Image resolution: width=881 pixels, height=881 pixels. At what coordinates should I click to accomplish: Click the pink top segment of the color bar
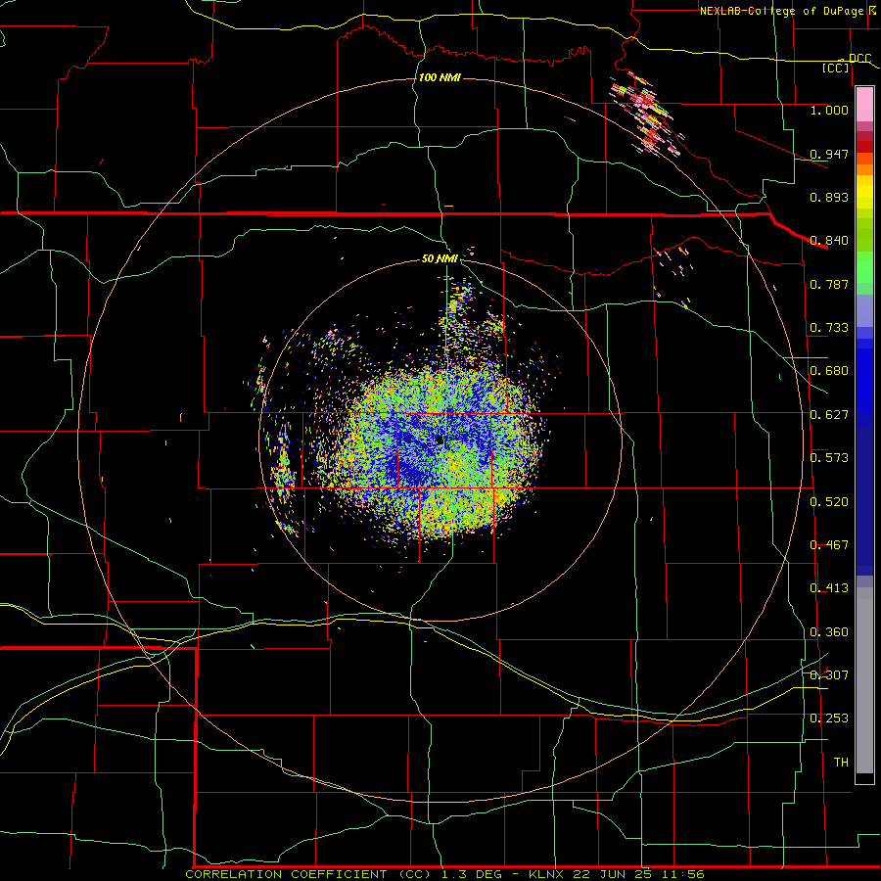coord(864,105)
